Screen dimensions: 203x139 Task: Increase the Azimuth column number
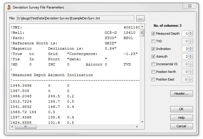[x=190, y=55]
